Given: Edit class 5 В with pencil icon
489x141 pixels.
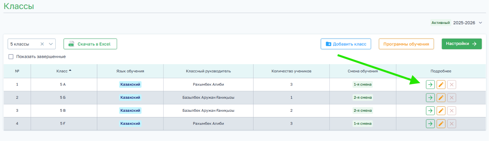Looking at the screenshot, I should tap(441, 111).
